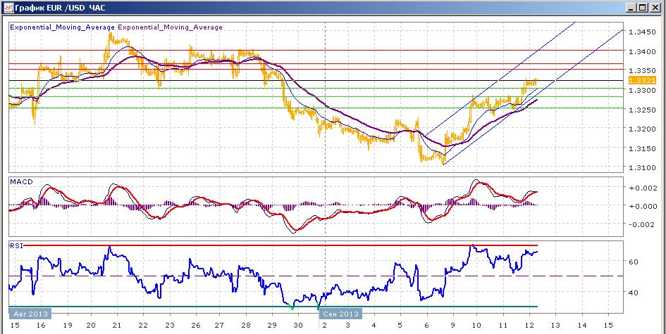This screenshot has width=666, height=334.
Task: Select date 22 on time axis
Action: point(142,325)
